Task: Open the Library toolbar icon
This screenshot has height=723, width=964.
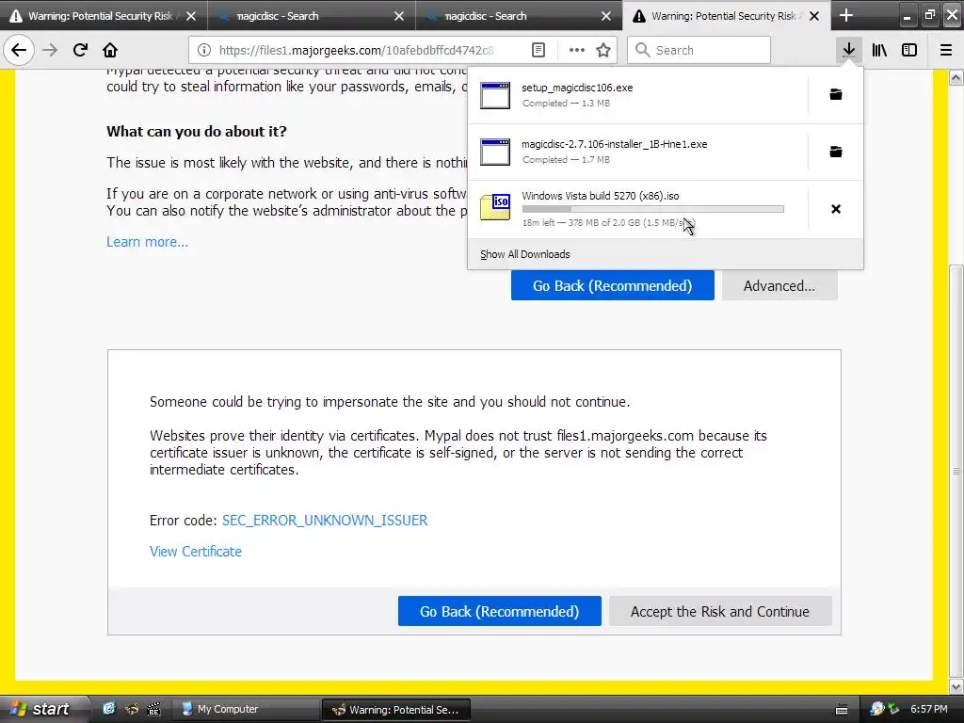Action: pyautogui.click(x=879, y=50)
